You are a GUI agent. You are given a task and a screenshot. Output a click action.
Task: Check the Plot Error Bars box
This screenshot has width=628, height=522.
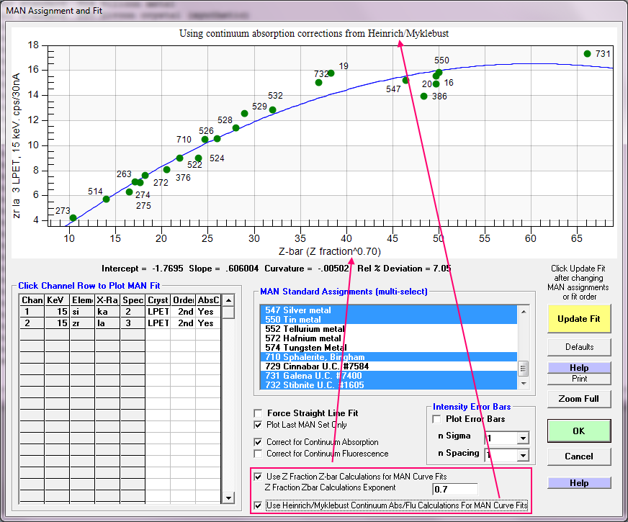pos(436,419)
